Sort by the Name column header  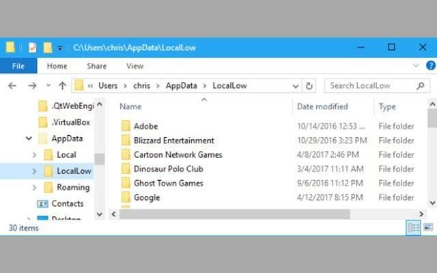coord(130,106)
